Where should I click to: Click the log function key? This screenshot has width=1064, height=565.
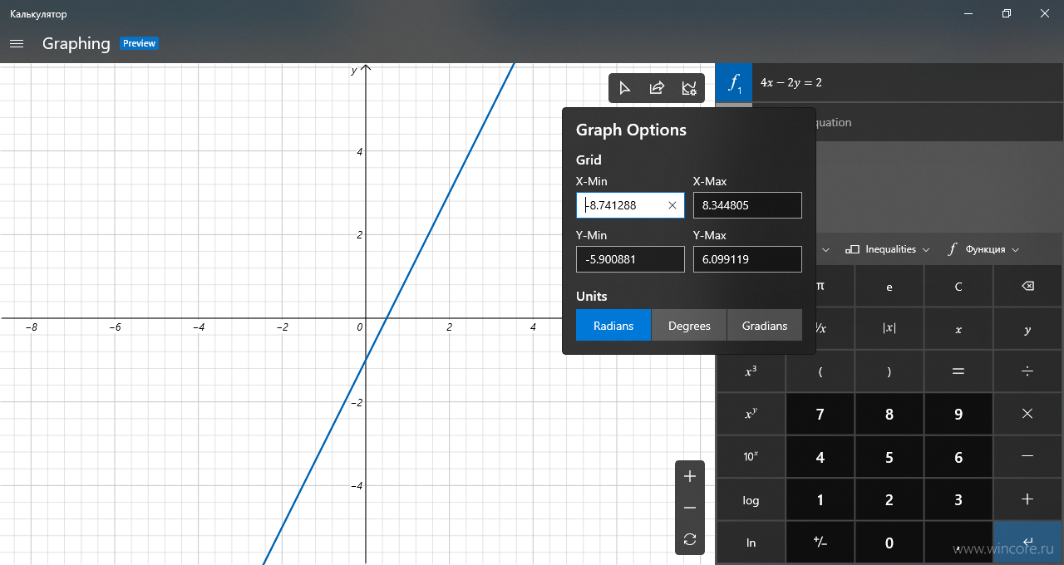(x=751, y=499)
